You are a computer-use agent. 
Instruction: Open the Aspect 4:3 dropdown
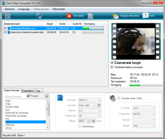(x=90, y=111)
